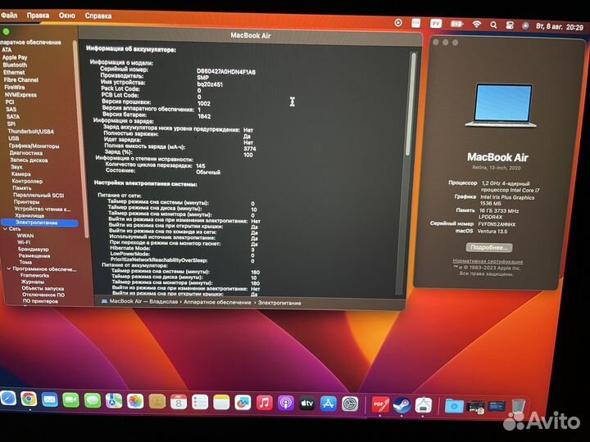Open the PDF app in Dock
The height and width of the screenshot is (442, 590).
(380, 405)
